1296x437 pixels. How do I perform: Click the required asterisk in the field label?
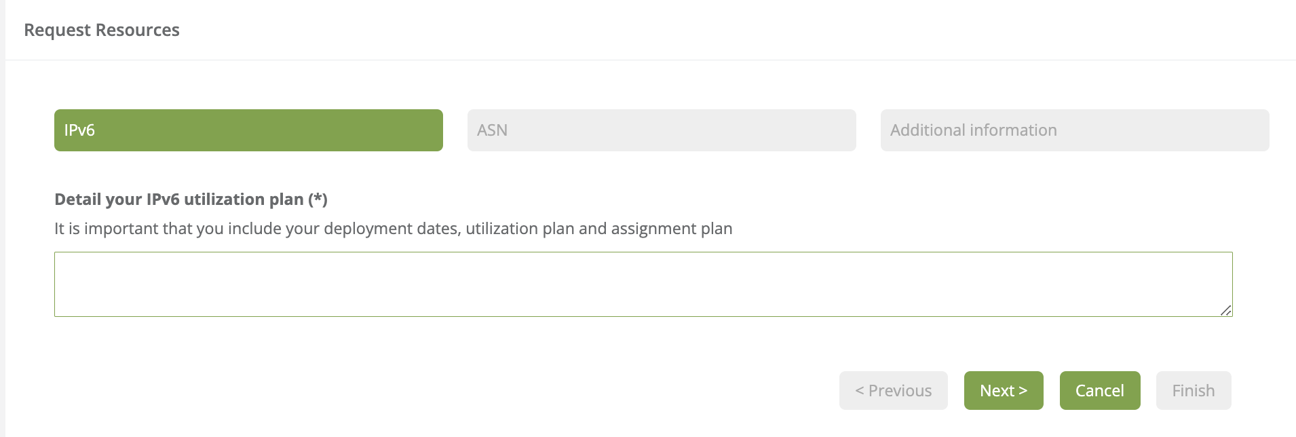318,199
